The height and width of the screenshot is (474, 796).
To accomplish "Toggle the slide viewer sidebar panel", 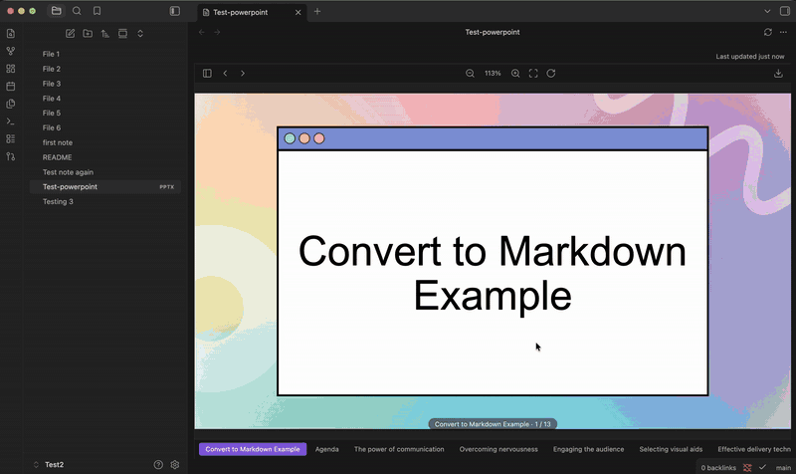I will [x=207, y=73].
